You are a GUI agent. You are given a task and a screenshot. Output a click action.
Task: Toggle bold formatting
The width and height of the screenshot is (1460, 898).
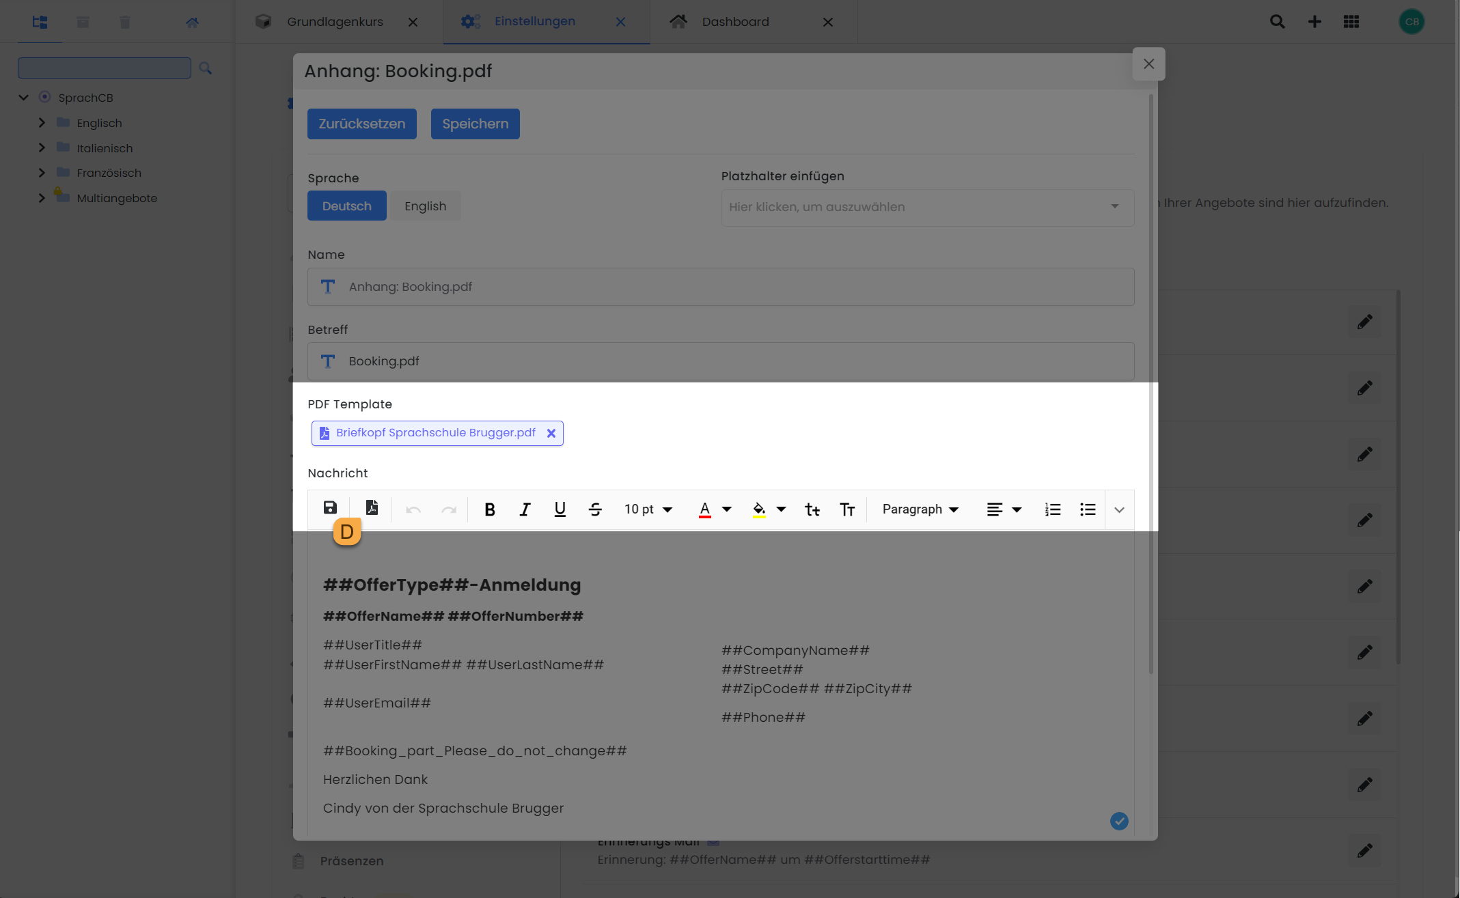pos(489,509)
